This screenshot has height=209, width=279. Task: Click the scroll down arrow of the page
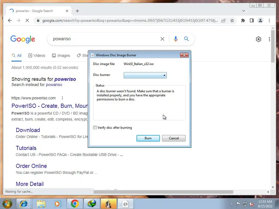pos(273,187)
